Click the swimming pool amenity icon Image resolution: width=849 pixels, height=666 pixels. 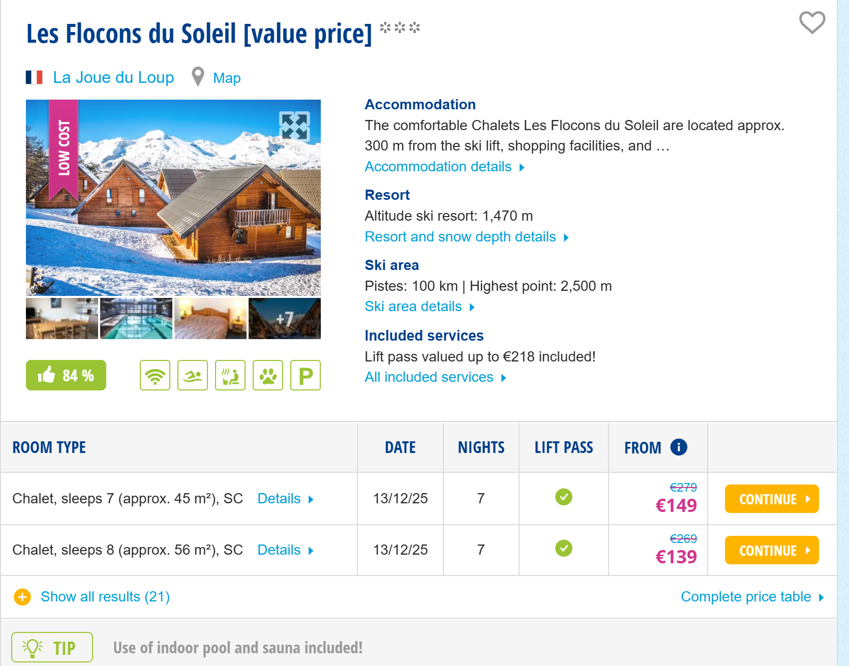(x=193, y=375)
